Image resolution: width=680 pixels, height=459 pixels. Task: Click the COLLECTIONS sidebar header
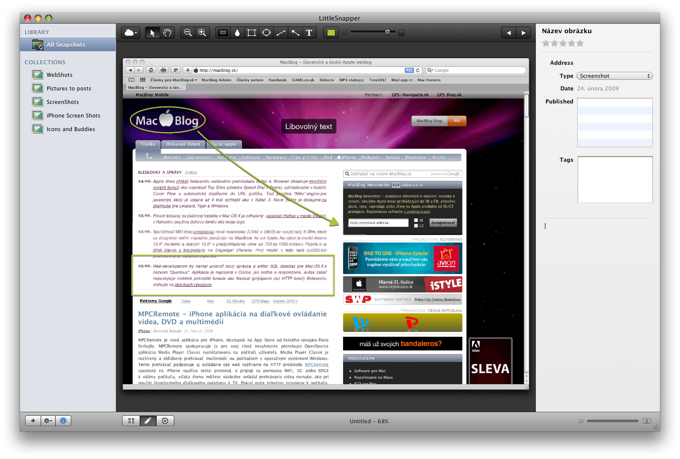point(45,62)
